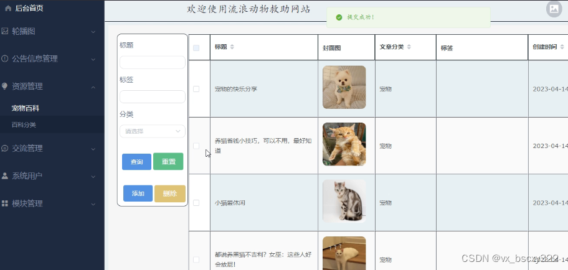Open the black cat article cover thumbnail
568x270 pixels.
(x=344, y=253)
